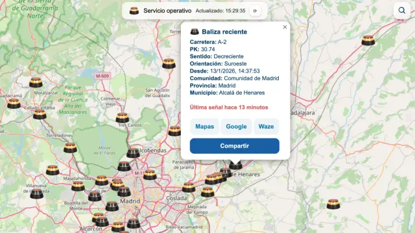Select beacon marker near Guadarrama
Image resolution: width=415 pixels, height=233 pixels.
[14, 104]
